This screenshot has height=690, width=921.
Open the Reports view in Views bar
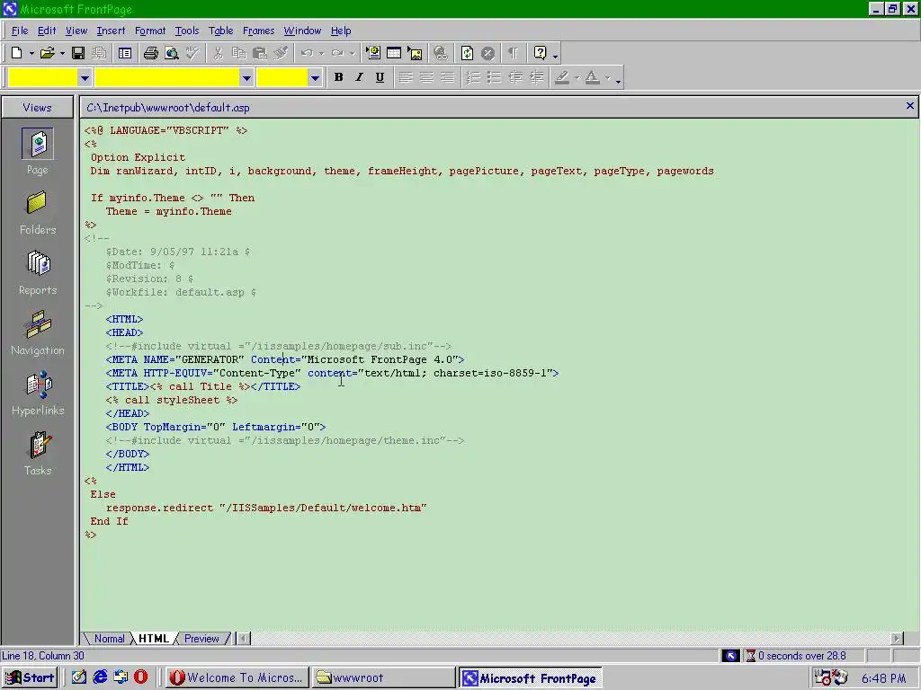(38, 273)
